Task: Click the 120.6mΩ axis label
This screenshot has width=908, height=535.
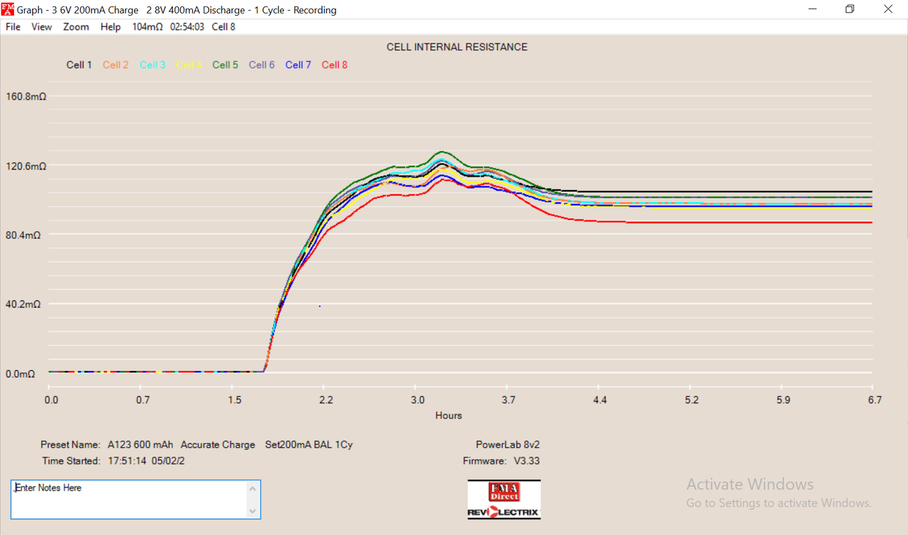Action: pyautogui.click(x=26, y=166)
